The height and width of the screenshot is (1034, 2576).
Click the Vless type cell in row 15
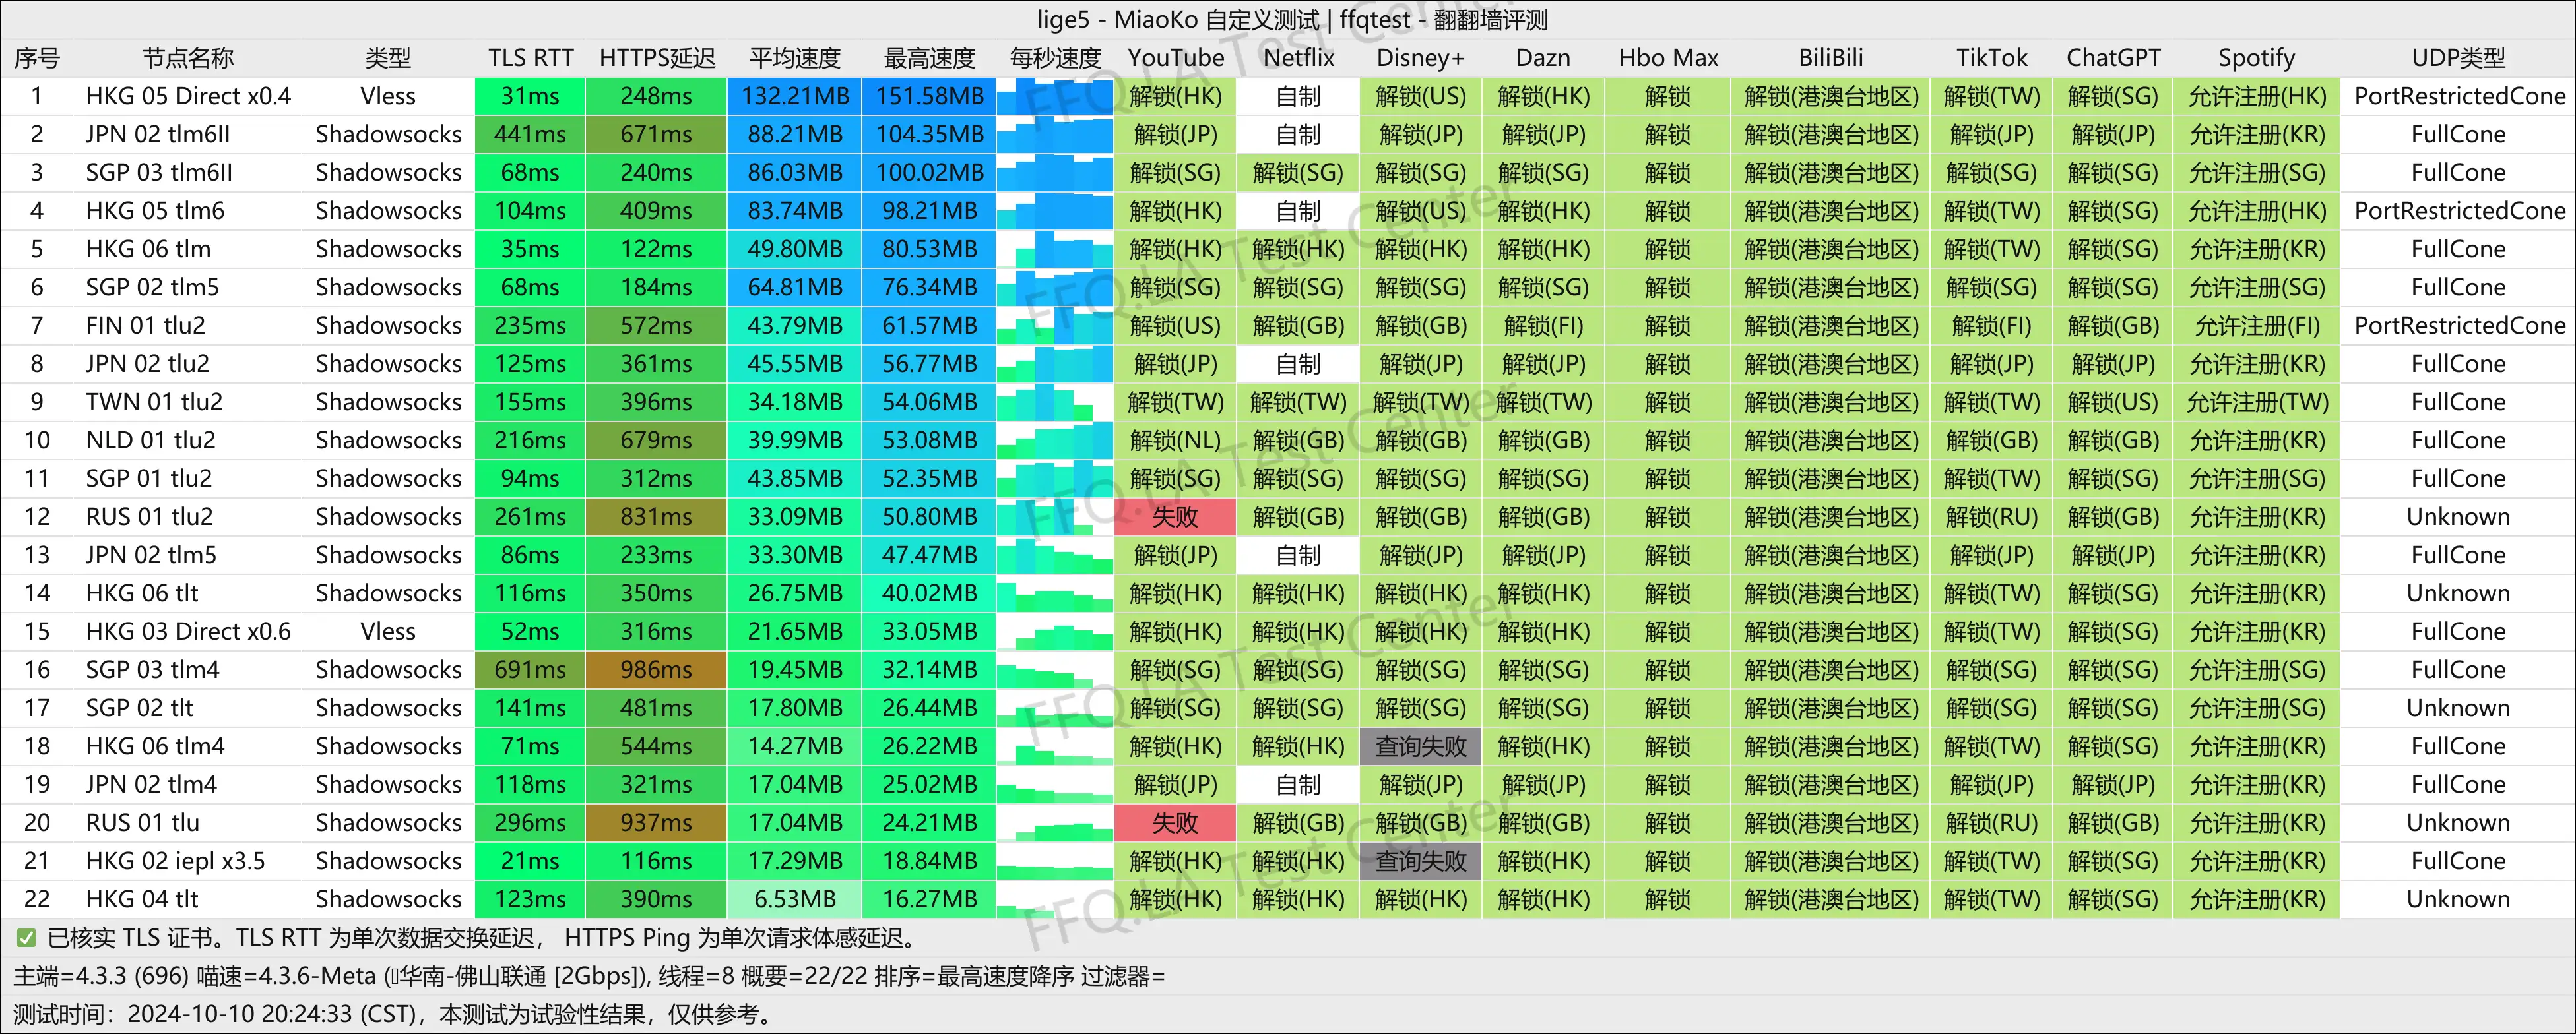pos(388,631)
